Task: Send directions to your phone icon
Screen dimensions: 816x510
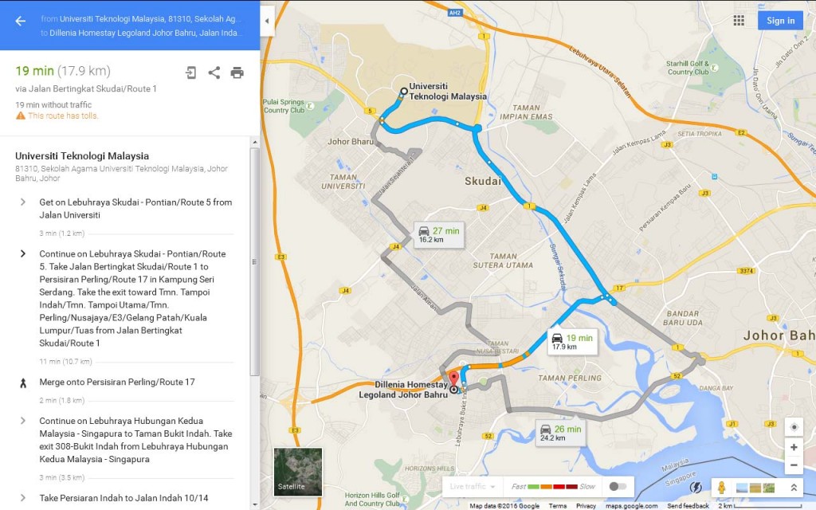Action: (191, 73)
